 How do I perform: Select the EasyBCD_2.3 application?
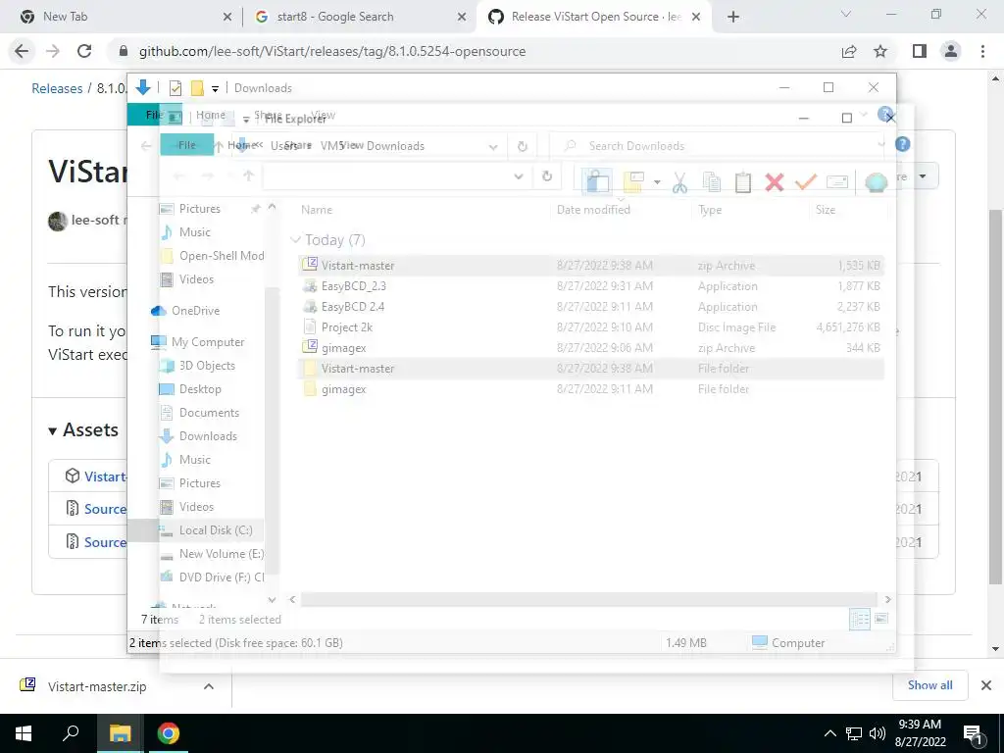click(590, 286)
